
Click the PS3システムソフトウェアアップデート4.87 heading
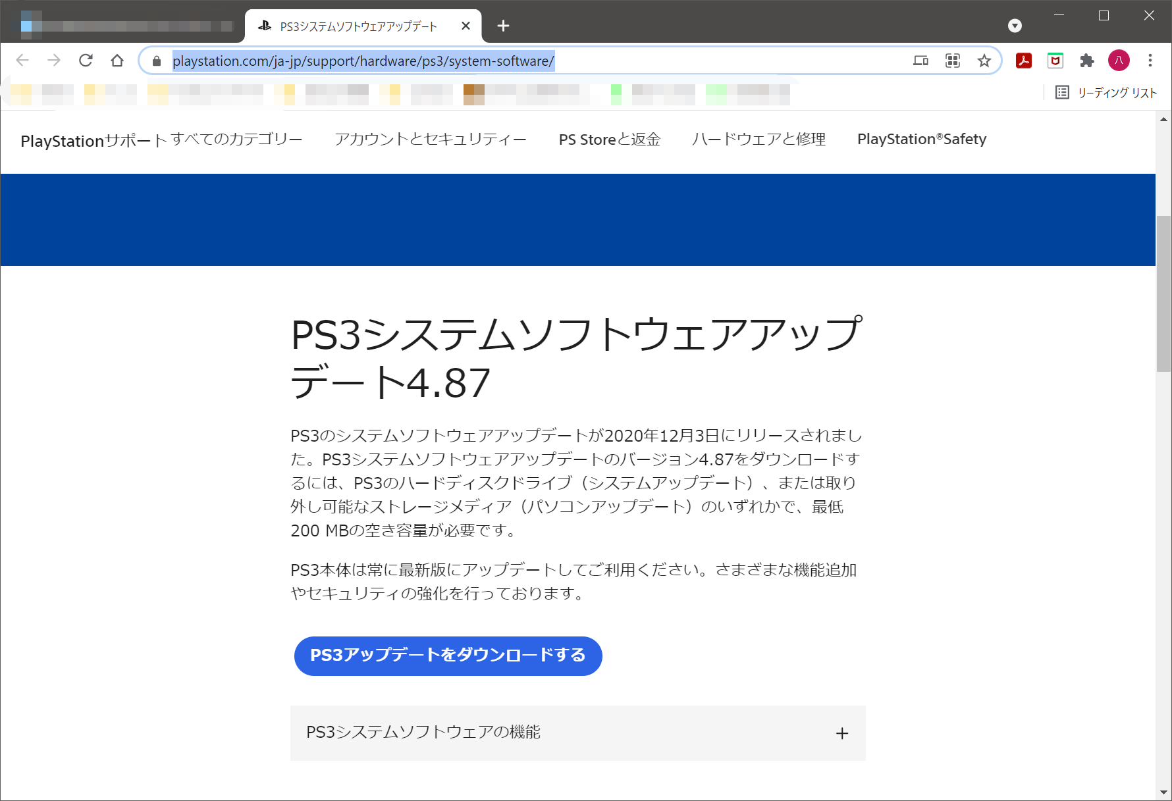(x=577, y=358)
